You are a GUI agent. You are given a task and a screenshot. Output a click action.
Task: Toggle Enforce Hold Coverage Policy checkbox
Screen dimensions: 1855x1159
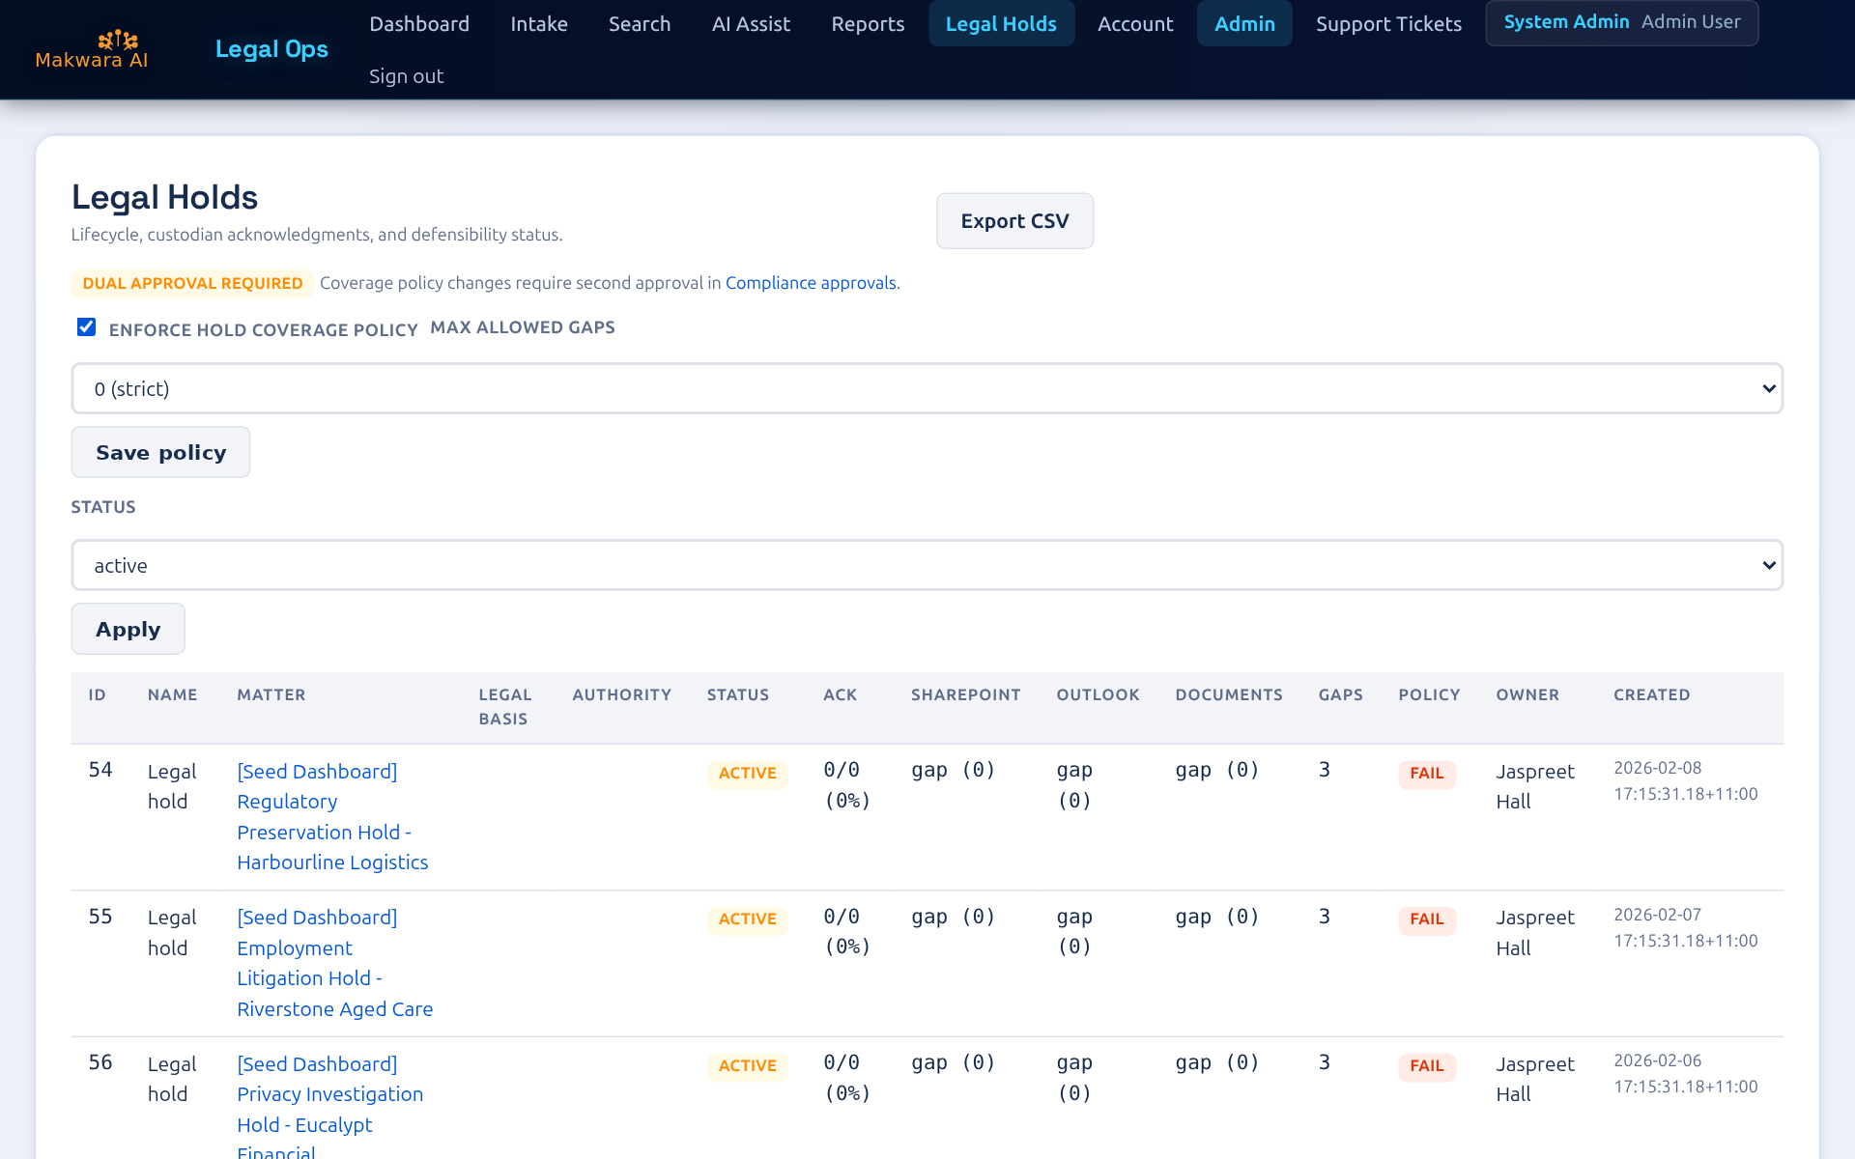tap(87, 327)
